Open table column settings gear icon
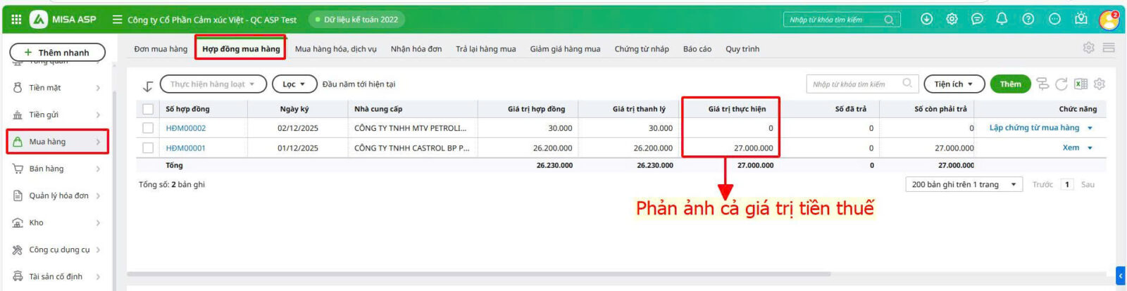The width and height of the screenshot is (1127, 291). coord(1100,84)
